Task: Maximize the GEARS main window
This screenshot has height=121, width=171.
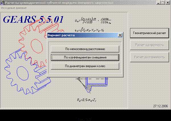Action: pos(162,3)
